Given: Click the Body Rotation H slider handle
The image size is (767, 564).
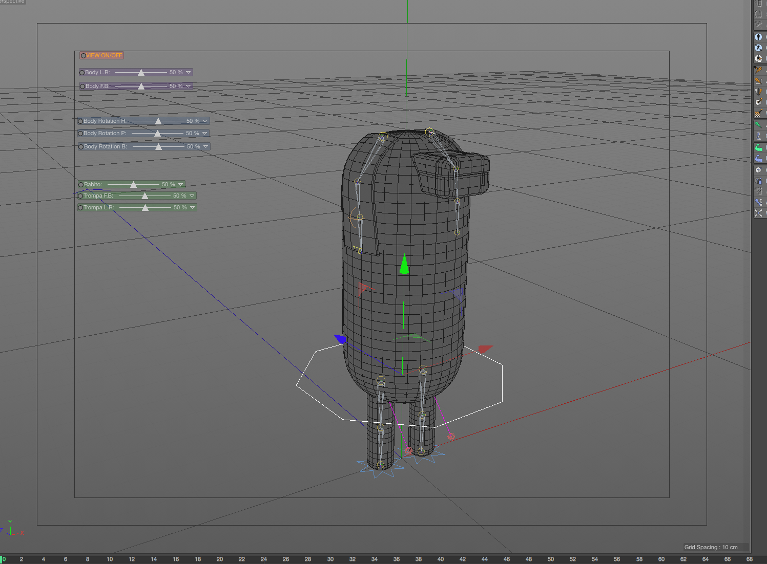Looking at the screenshot, I should coord(158,121).
